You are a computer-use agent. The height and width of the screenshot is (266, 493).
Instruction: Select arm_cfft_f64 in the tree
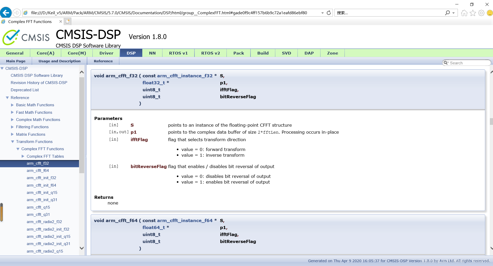point(38,171)
